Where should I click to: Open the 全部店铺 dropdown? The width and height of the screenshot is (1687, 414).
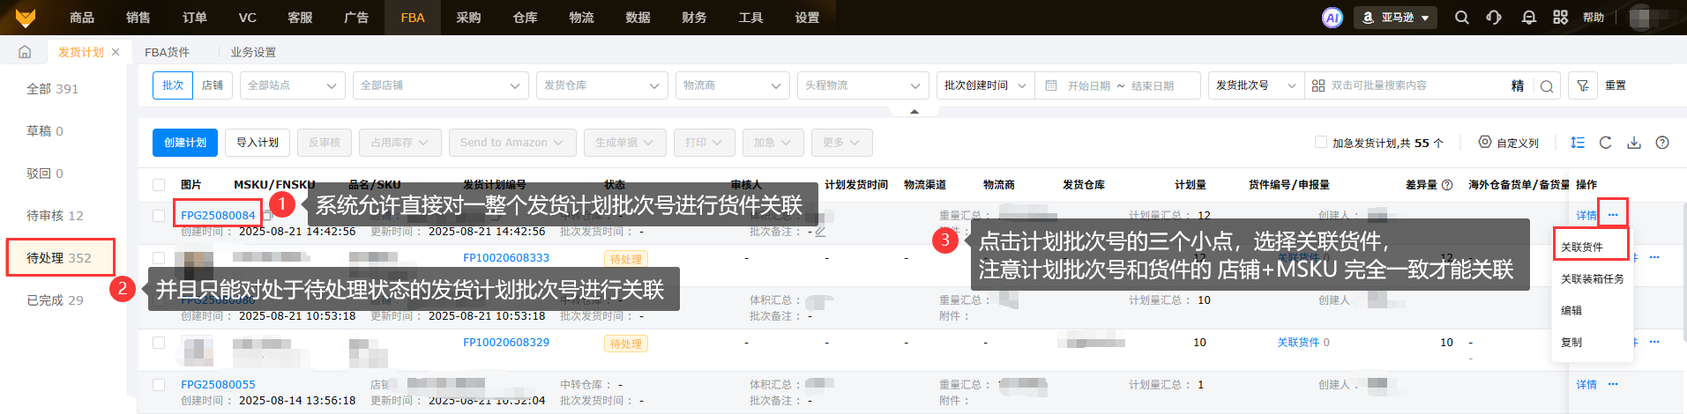pyautogui.click(x=441, y=85)
